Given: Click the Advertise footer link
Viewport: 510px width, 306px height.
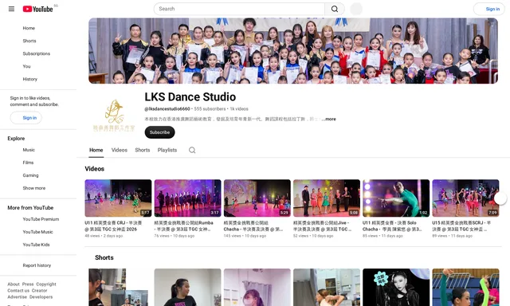Looking at the screenshot, I should 18,297.
